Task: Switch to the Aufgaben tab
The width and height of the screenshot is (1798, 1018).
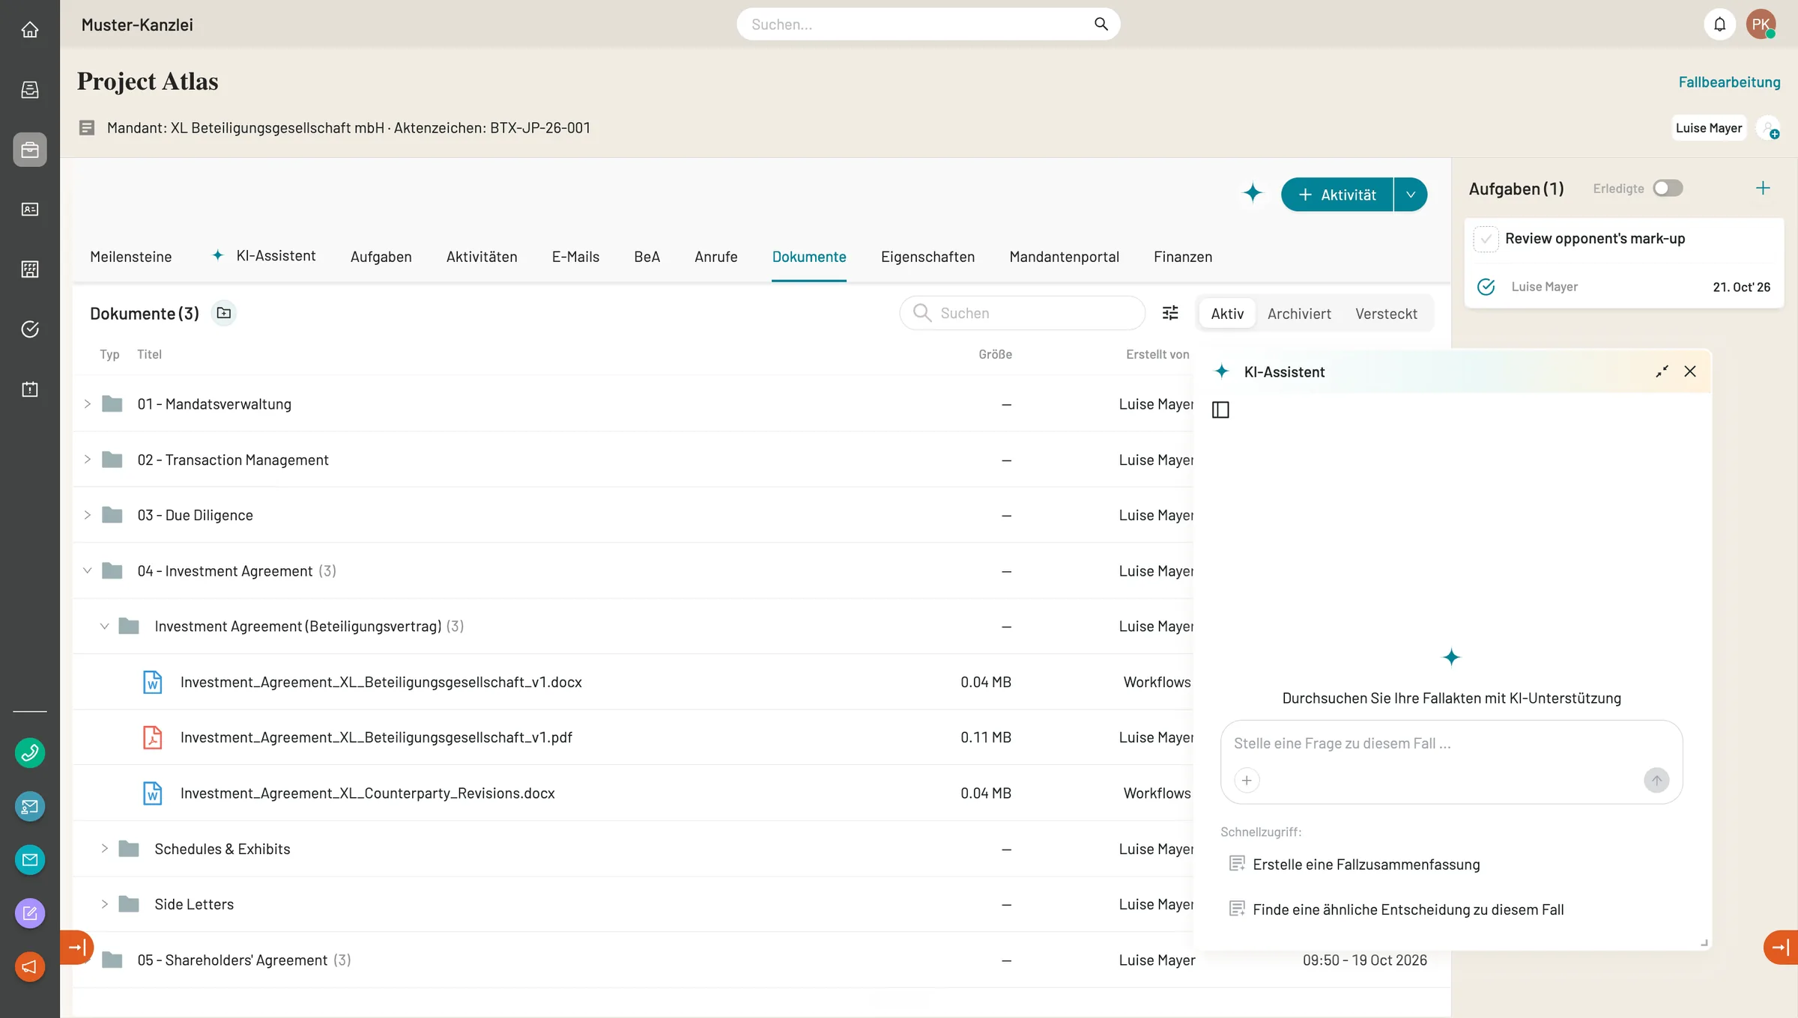Action: 381,257
